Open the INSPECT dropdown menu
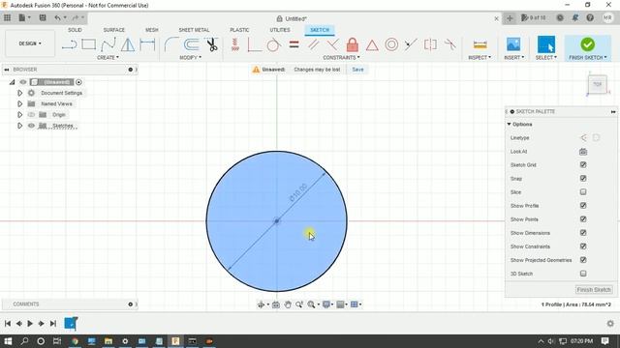620x348 pixels. click(x=480, y=58)
